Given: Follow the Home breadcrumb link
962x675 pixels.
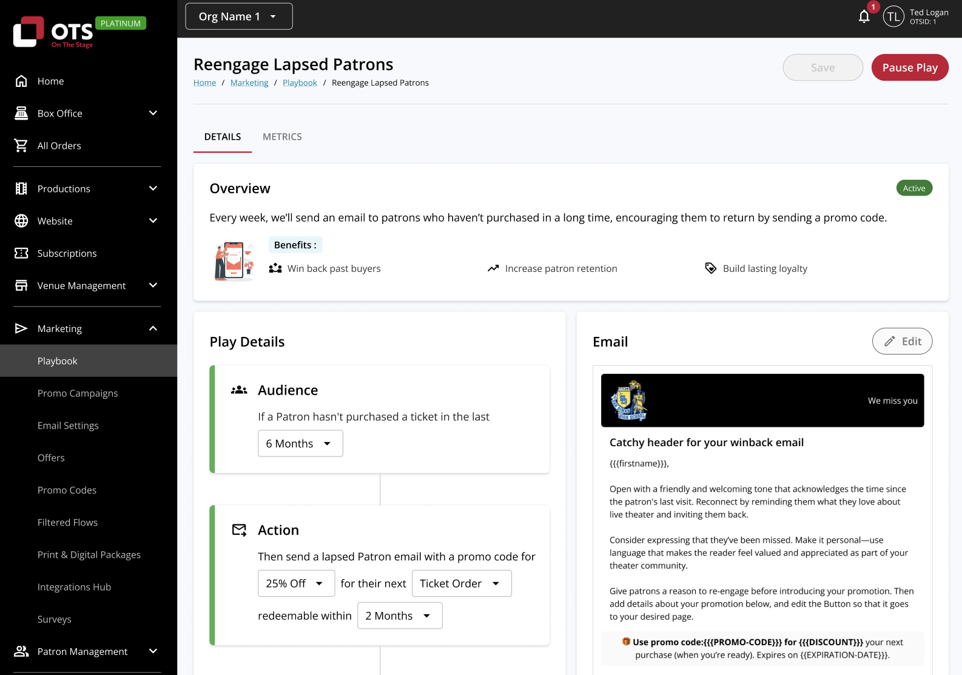Looking at the screenshot, I should click(x=204, y=83).
